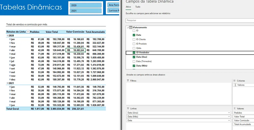Check the ID Cliente field checkbox
This screenshot has width=254, height=130.
tap(134, 39)
